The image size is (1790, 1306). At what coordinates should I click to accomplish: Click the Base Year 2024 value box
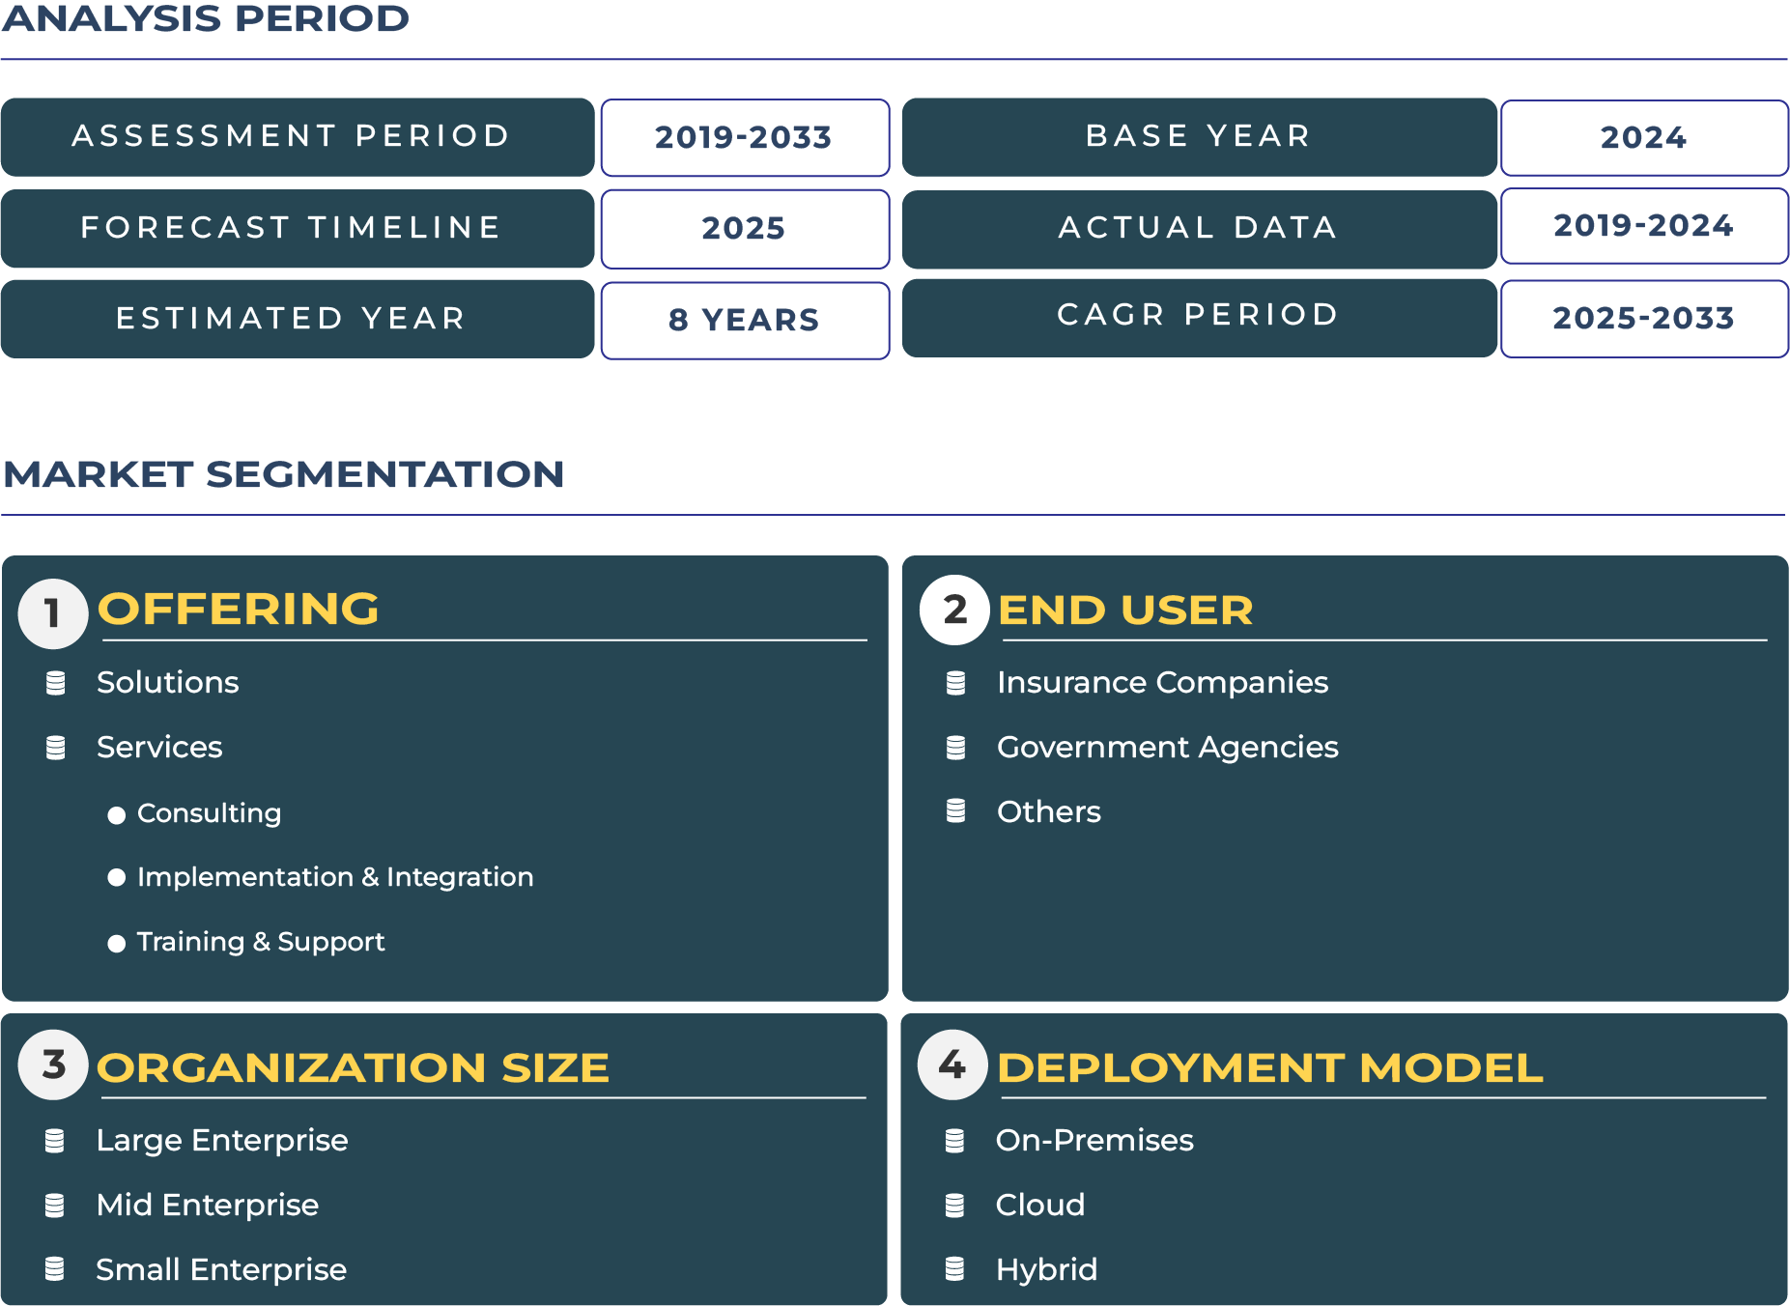coord(1643,137)
